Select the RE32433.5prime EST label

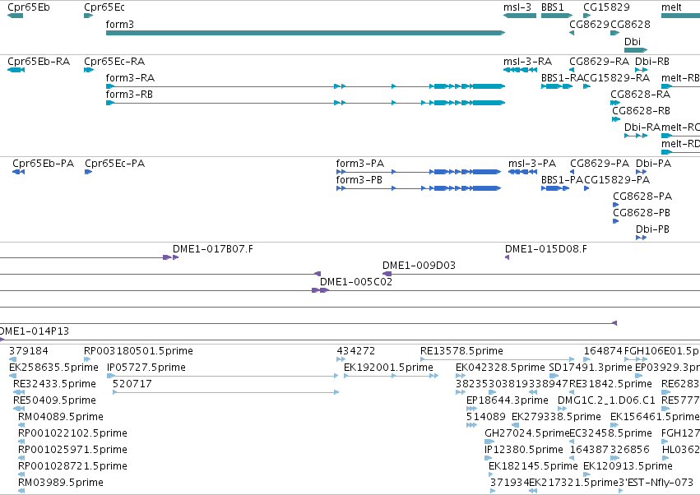[x=54, y=384]
